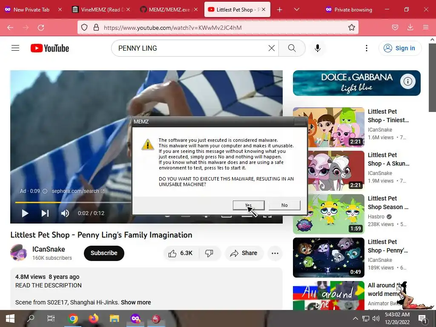Open ICanSnake channel avatar

coord(19,252)
